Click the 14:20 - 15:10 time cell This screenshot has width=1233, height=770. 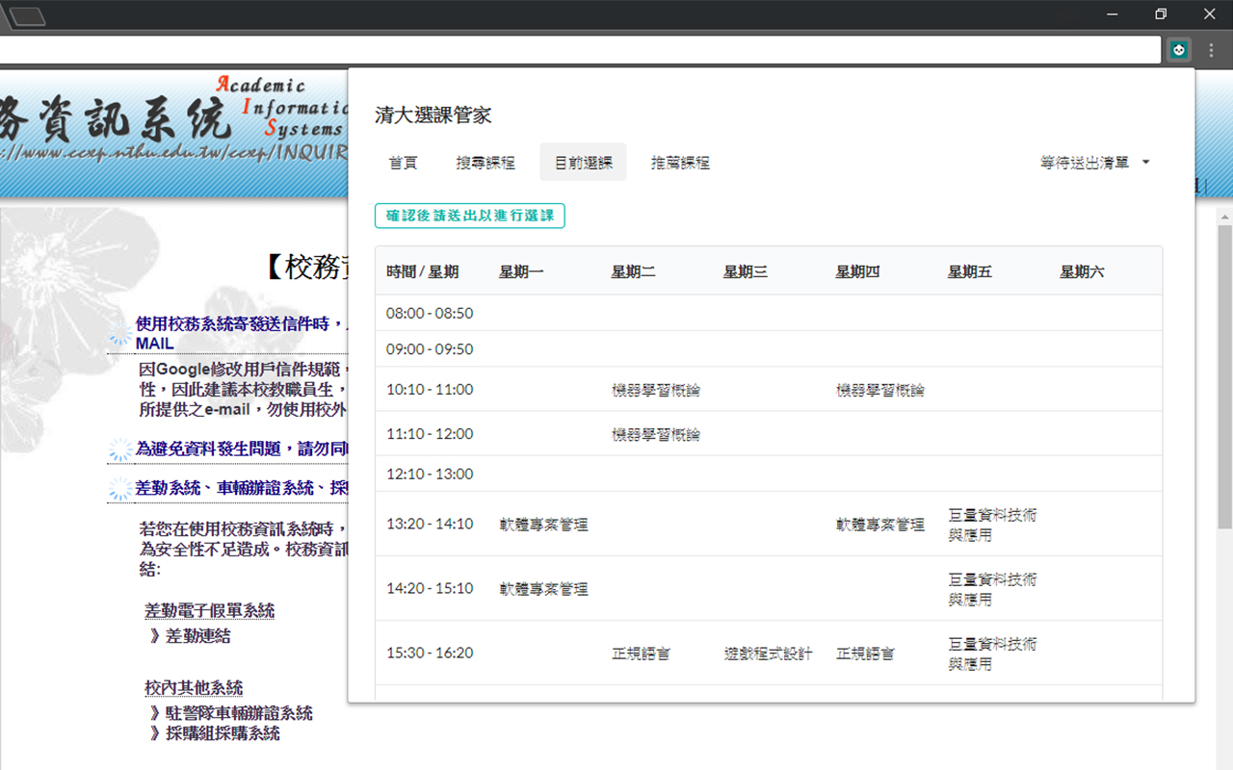pyautogui.click(x=430, y=588)
